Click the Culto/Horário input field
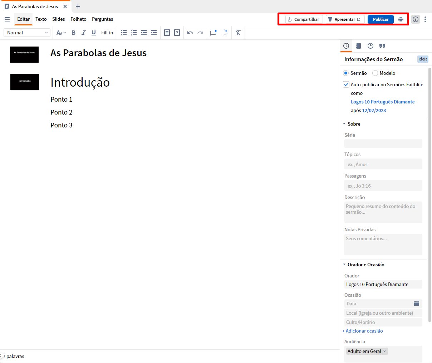 (x=383, y=322)
